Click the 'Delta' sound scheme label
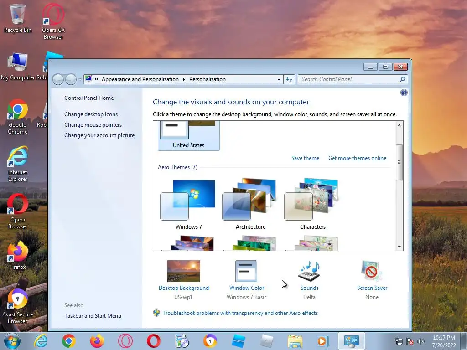The height and width of the screenshot is (350, 467). click(x=309, y=297)
